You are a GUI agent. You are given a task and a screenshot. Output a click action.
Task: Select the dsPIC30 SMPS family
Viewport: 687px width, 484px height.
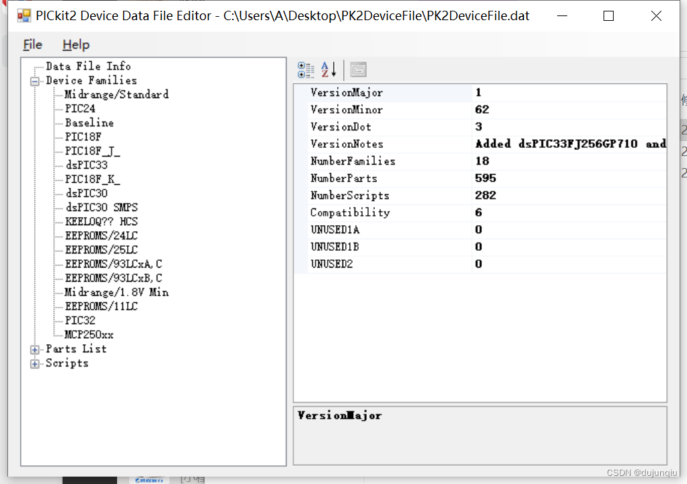pos(102,208)
